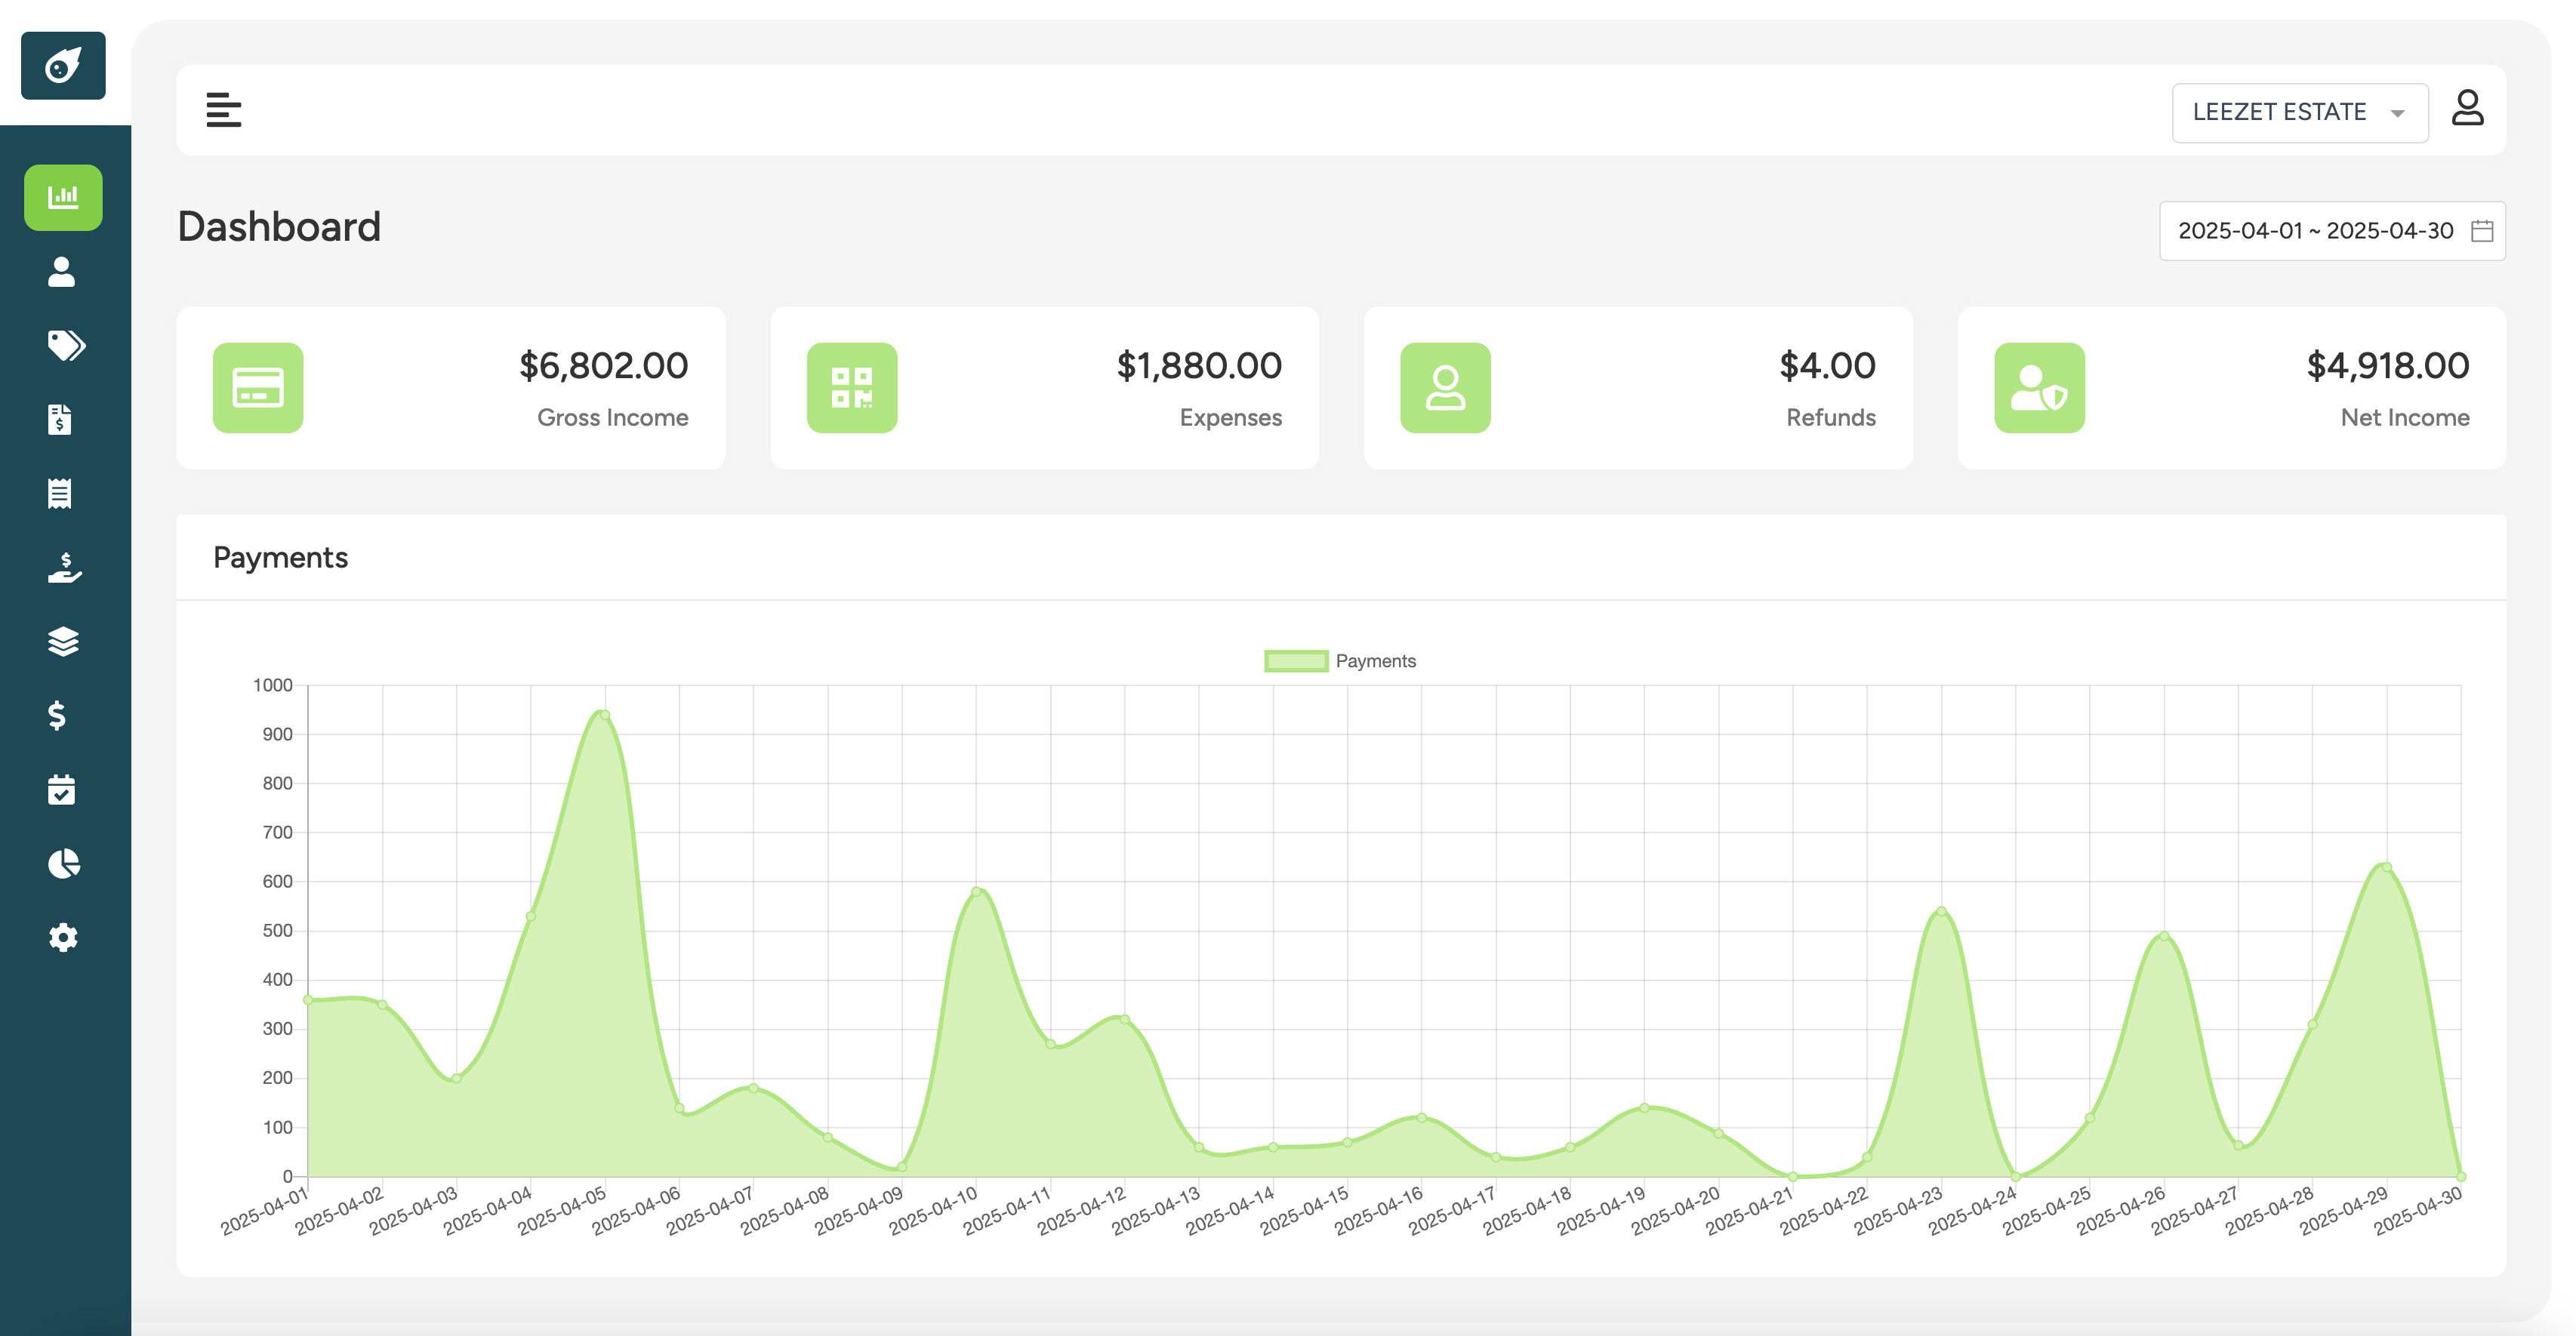Click the Gross Income label
This screenshot has width=2576, height=1336.
tap(613, 418)
